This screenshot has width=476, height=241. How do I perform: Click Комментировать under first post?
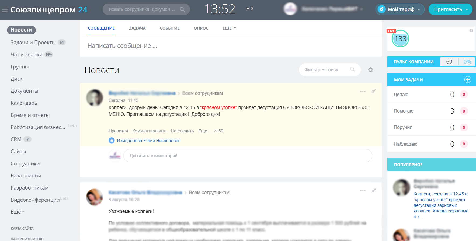(x=149, y=131)
